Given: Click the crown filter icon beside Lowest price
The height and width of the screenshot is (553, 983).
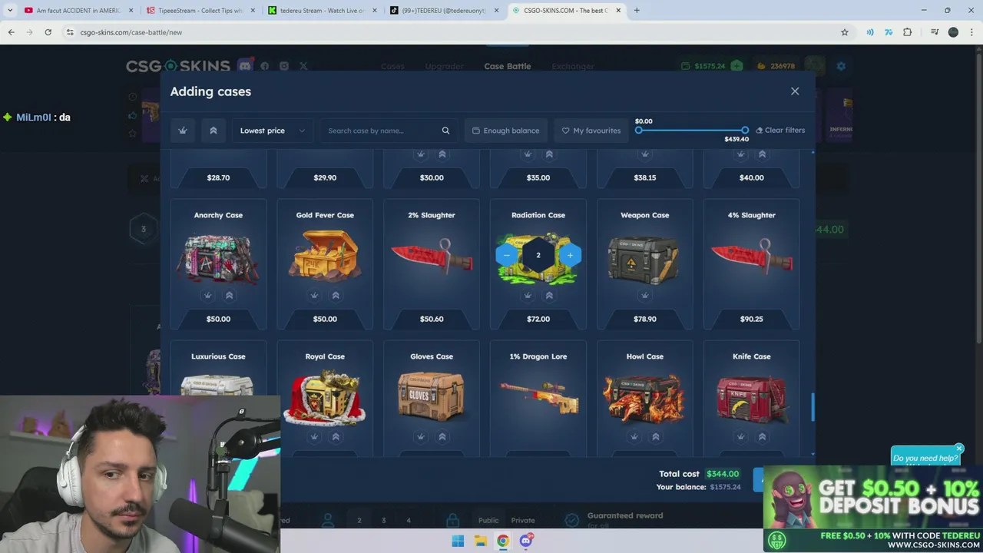Looking at the screenshot, I should (x=183, y=131).
